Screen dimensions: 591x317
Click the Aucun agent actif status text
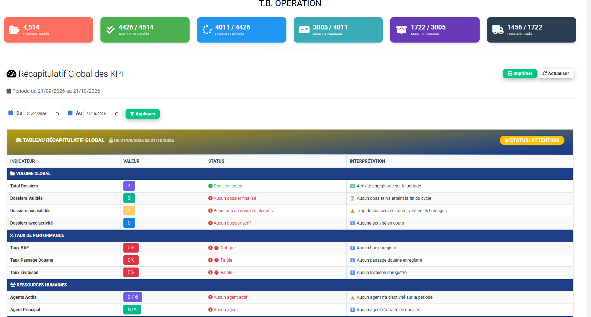click(230, 297)
